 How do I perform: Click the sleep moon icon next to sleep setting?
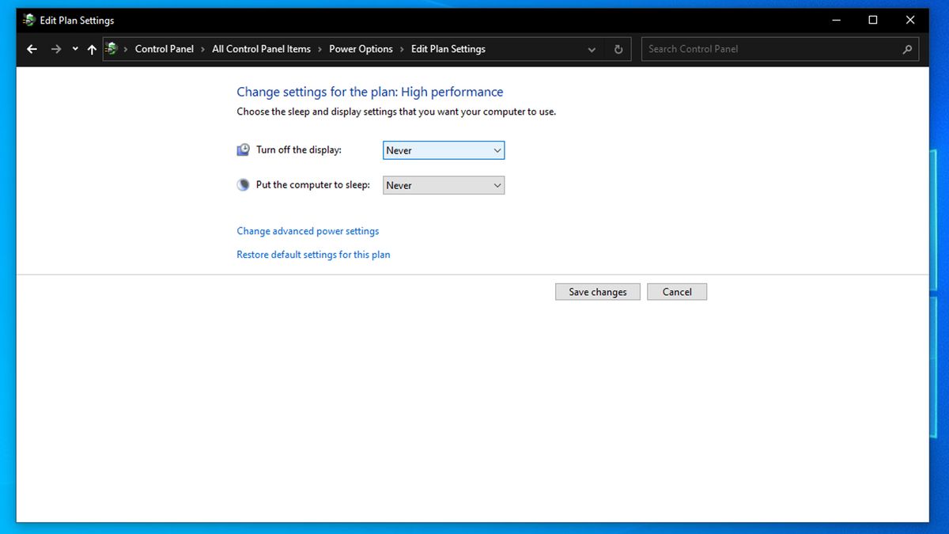pyautogui.click(x=242, y=184)
